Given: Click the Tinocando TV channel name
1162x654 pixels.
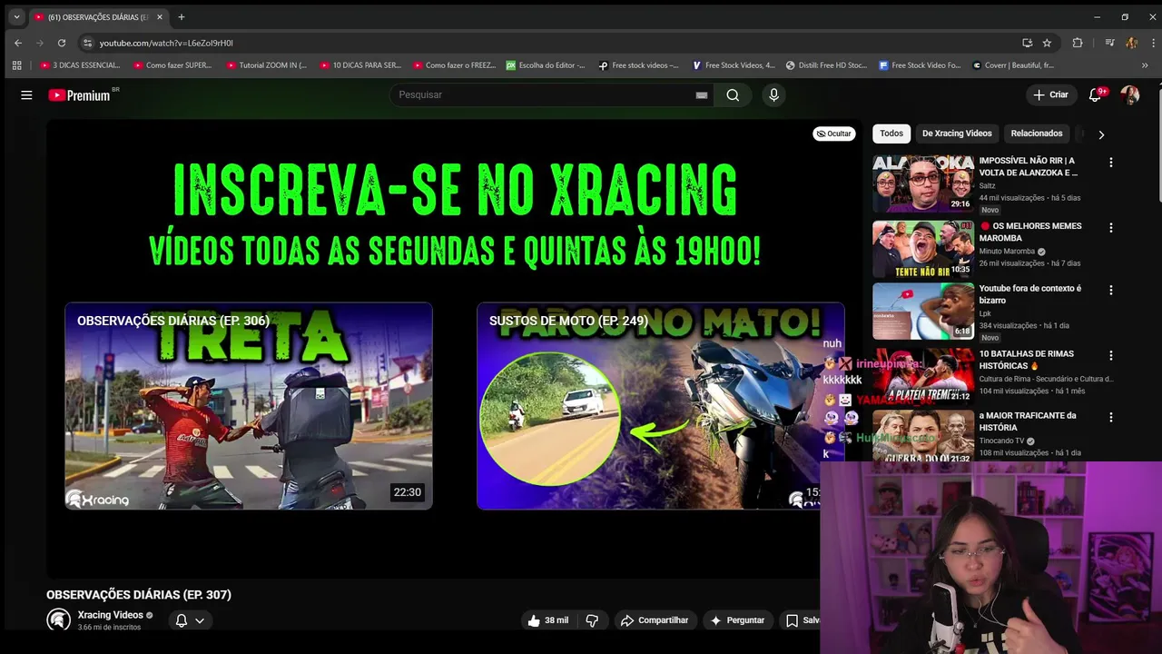Looking at the screenshot, I should tap(1001, 441).
